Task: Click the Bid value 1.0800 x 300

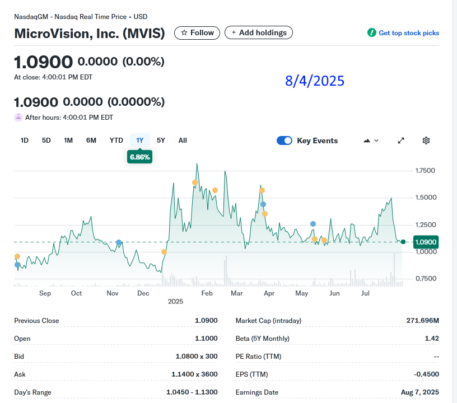Action: pyautogui.click(x=197, y=357)
